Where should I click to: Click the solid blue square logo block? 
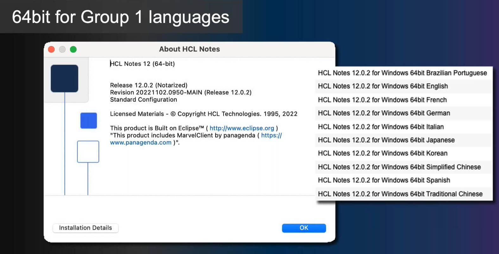[89, 120]
